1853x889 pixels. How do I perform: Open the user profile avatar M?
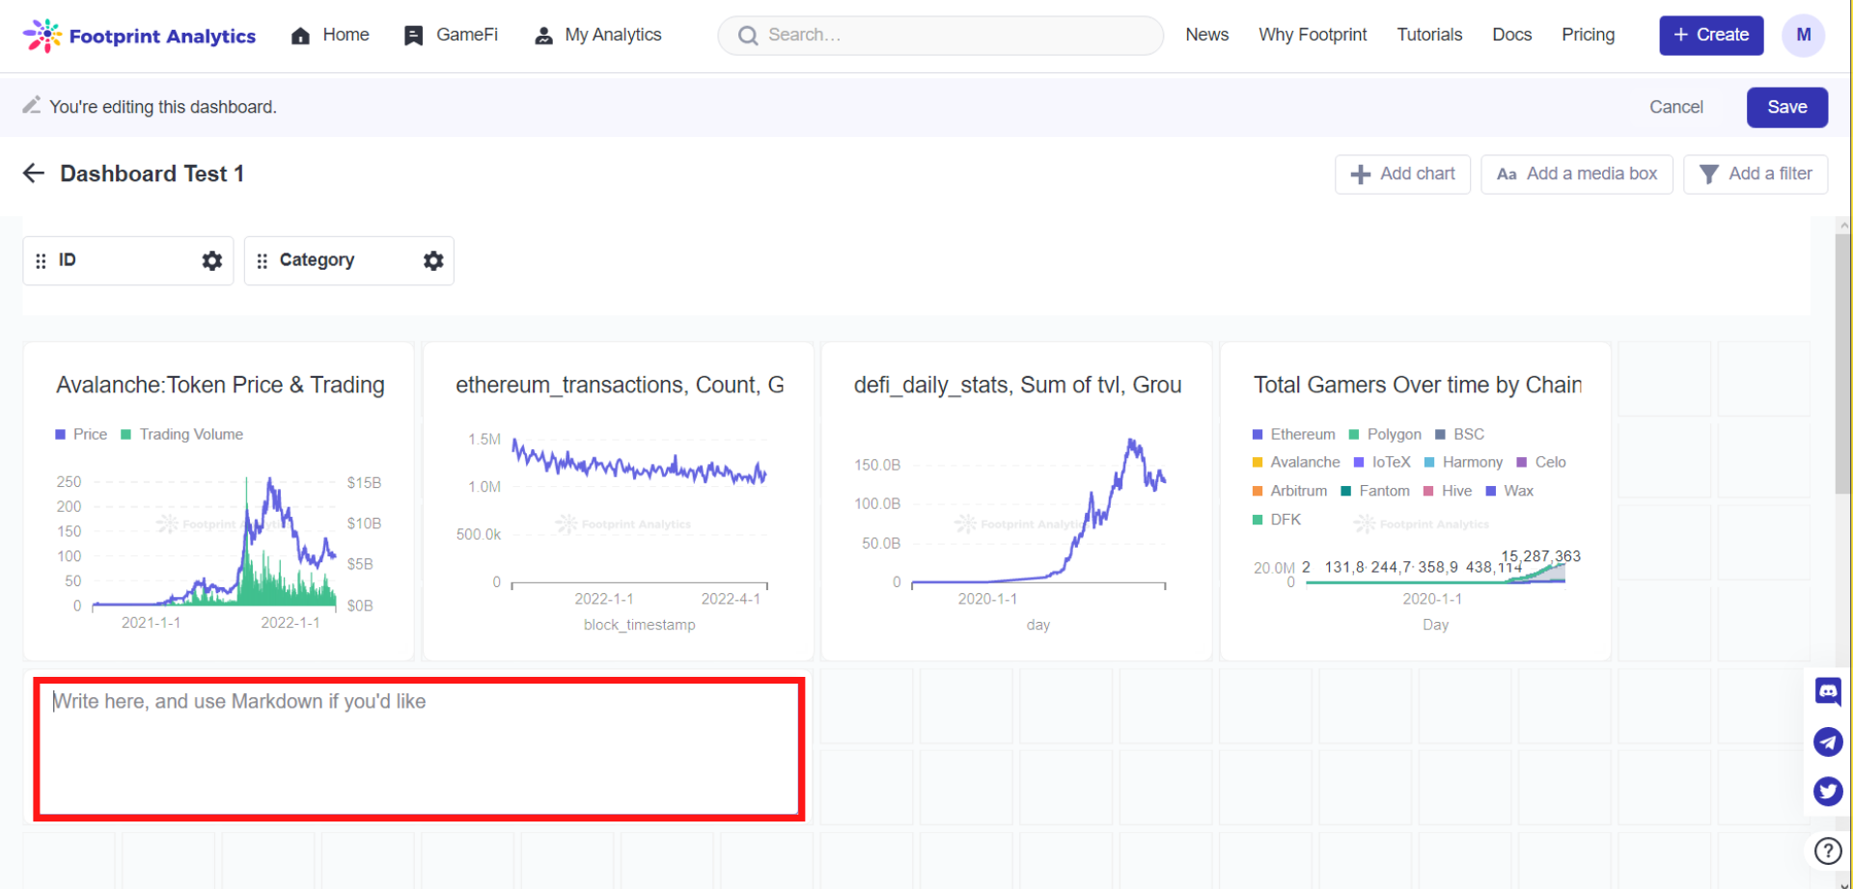point(1803,35)
